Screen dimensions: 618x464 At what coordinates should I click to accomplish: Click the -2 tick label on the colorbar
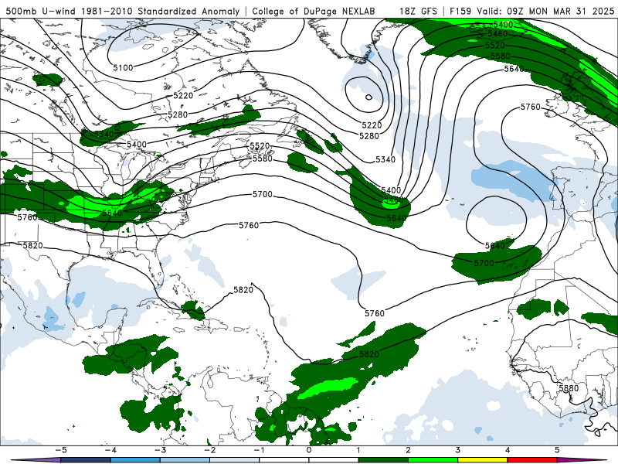point(209,450)
